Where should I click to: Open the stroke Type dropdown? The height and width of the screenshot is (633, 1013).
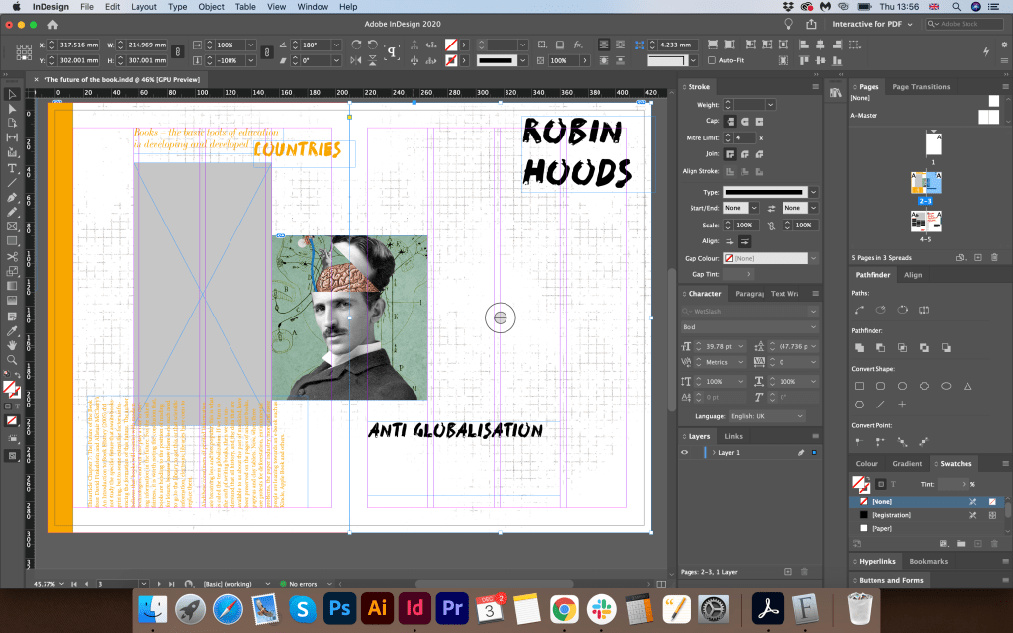(x=813, y=192)
